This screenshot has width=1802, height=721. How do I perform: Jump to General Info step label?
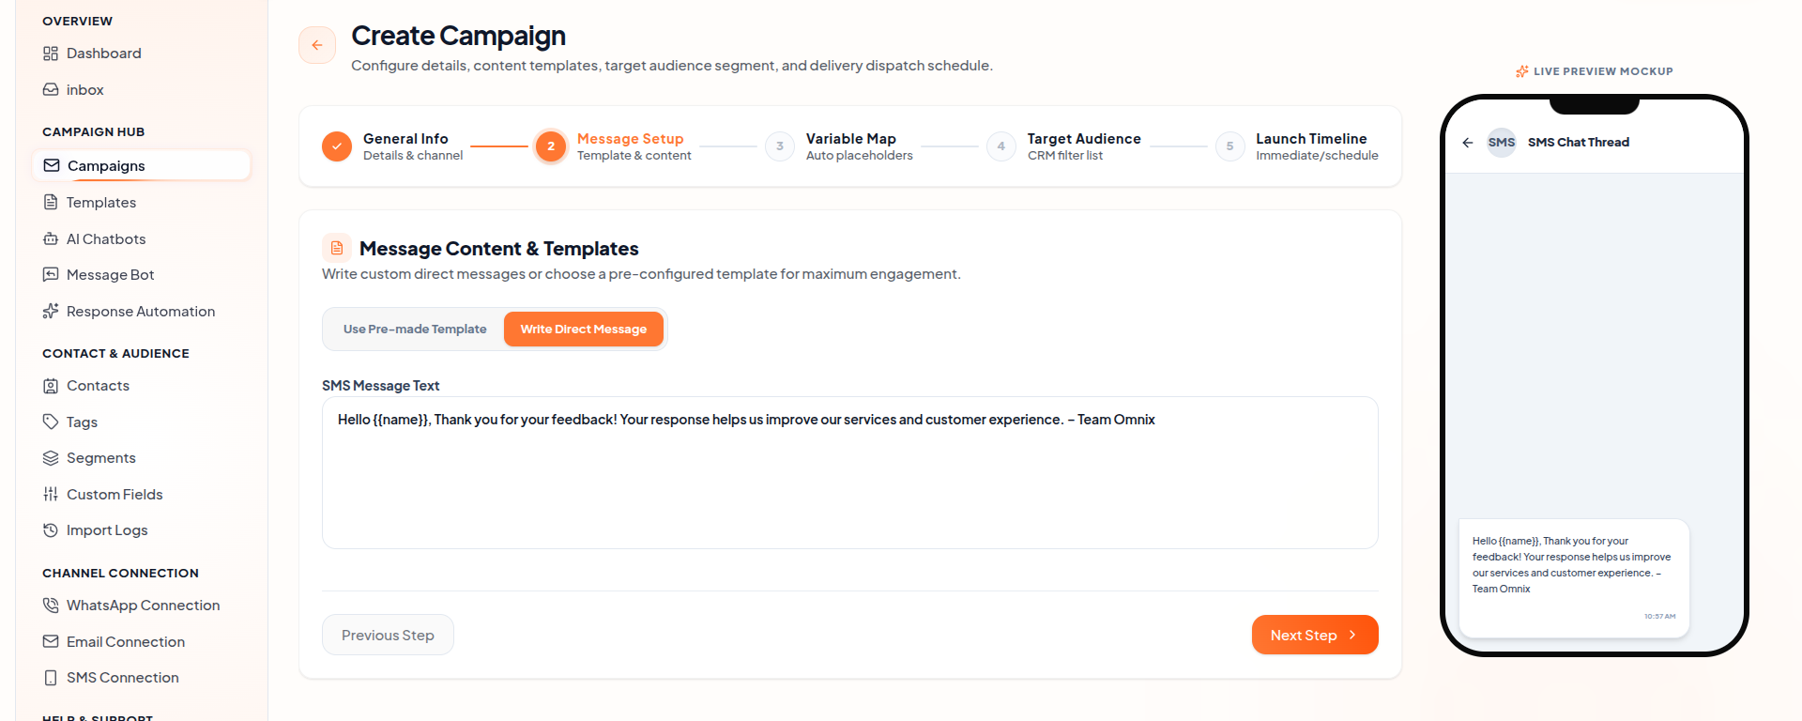[405, 139]
